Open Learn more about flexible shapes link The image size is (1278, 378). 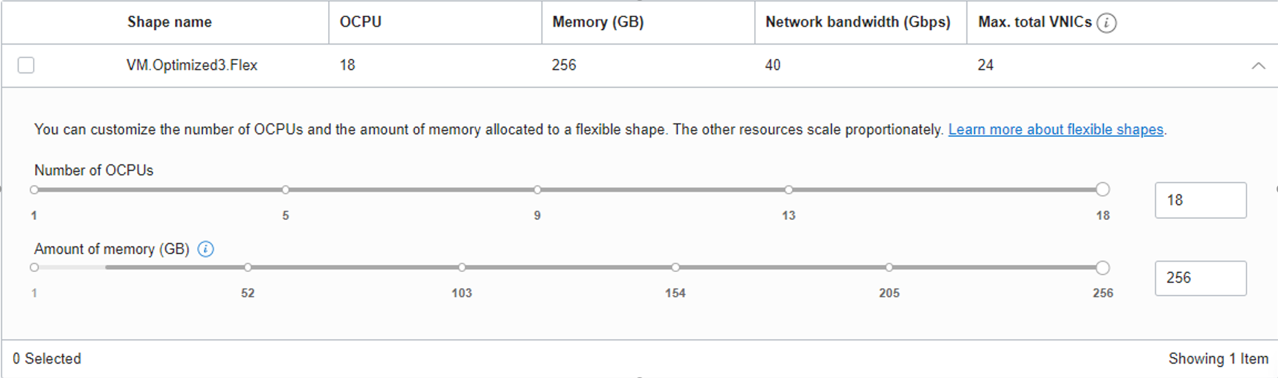tap(1056, 129)
